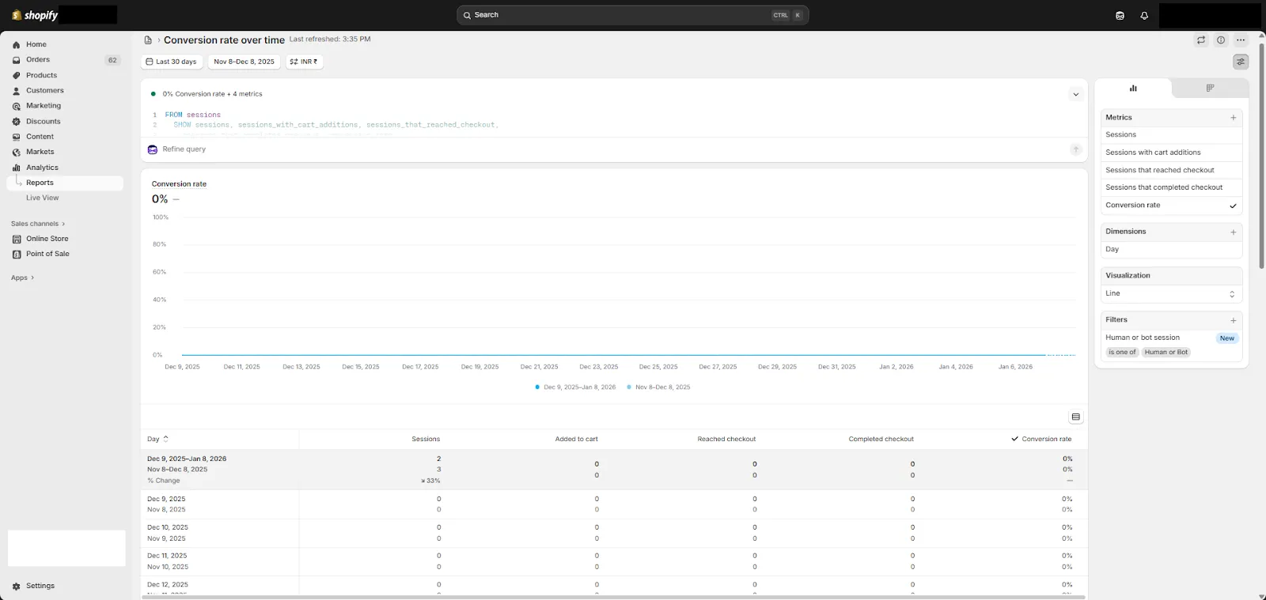Click the Home sidebar icon
This screenshot has height=600, width=1266.
click(x=16, y=45)
